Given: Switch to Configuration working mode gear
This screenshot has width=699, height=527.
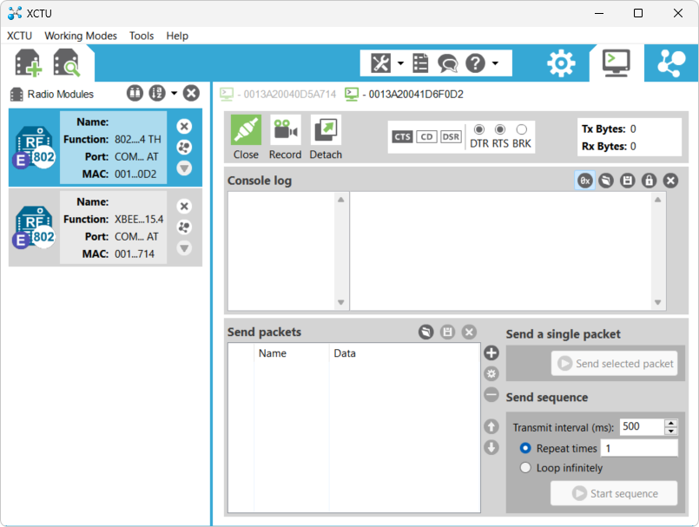Looking at the screenshot, I should pyautogui.click(x=561, y=63).
